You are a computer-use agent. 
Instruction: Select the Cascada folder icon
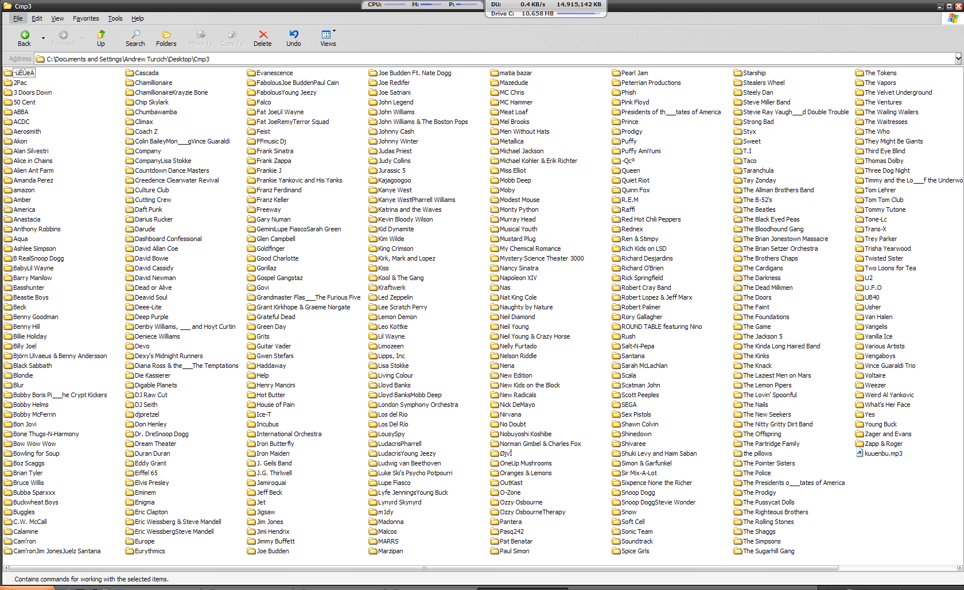click(130, 73)
